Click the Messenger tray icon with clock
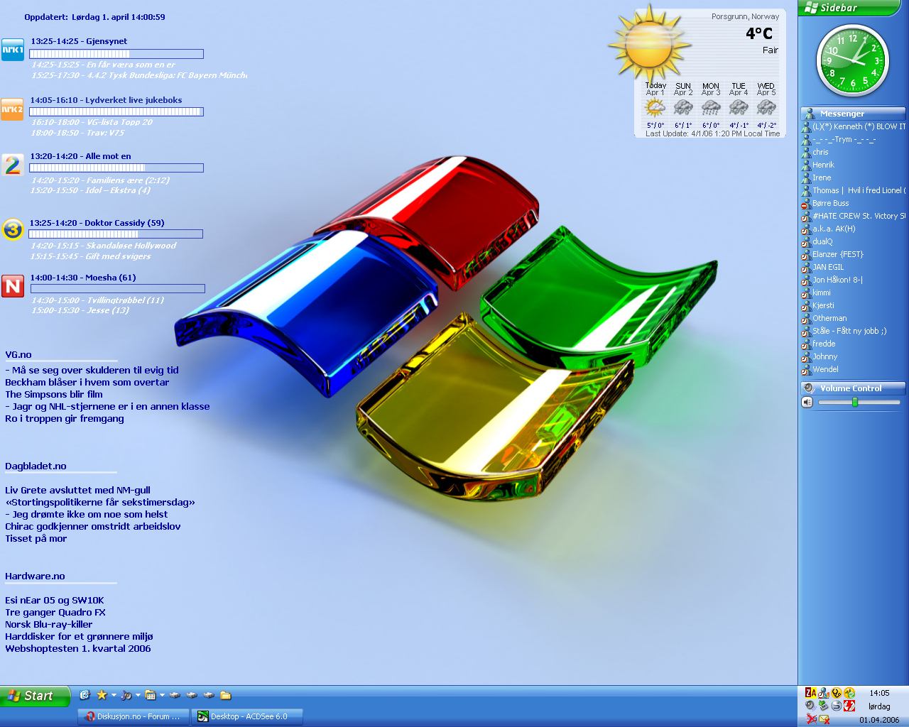 [x=823, y=693]
